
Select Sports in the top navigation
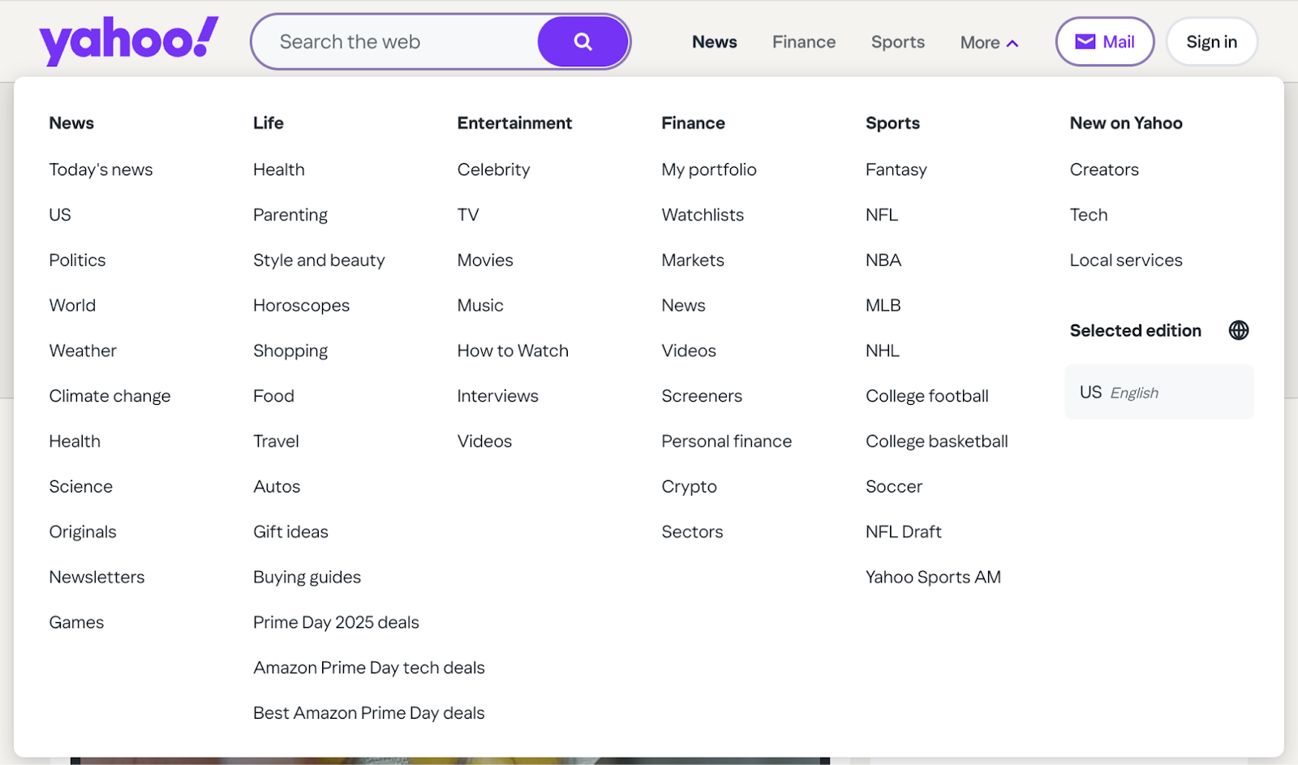pyautogui.click(x=896, y=41)
